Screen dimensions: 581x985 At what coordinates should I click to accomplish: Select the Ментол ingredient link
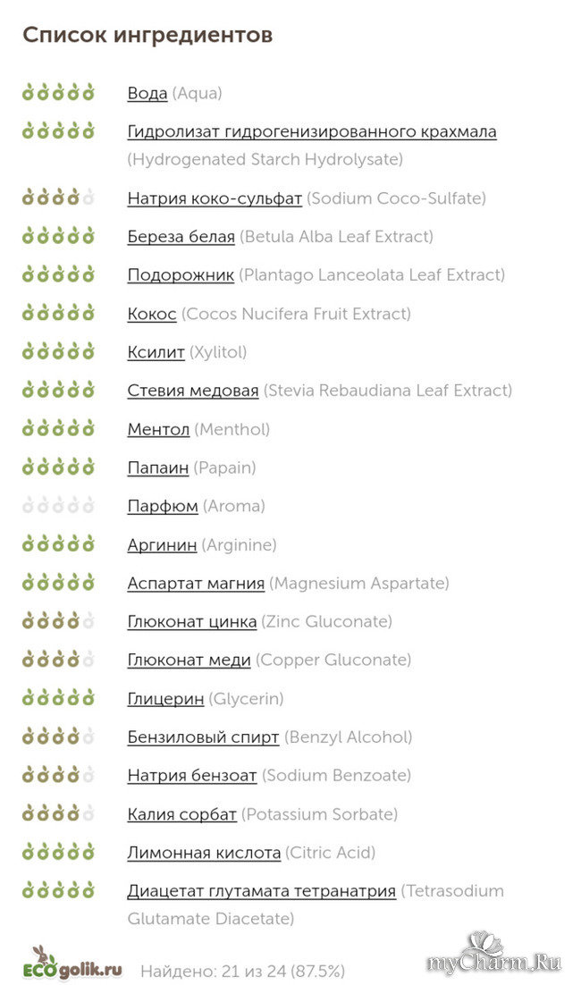(x=158, y=430)
